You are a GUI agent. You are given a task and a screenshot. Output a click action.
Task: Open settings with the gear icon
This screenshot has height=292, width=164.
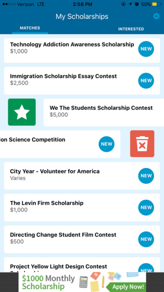156,17
